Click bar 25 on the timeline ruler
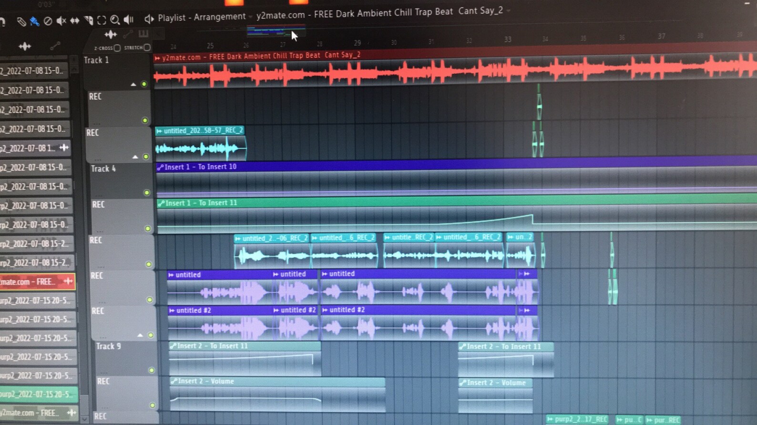The image size is (757, 425). (x=210, y=46)
